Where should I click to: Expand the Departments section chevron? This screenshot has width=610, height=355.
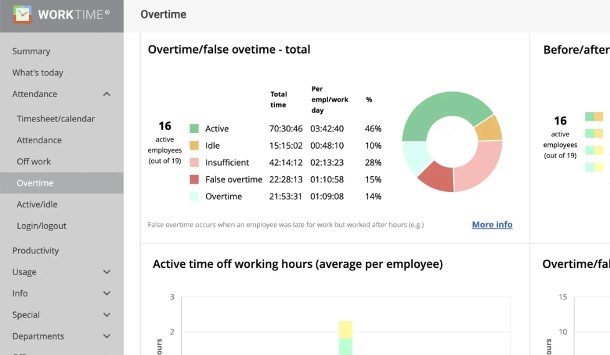tap(106, 336)
